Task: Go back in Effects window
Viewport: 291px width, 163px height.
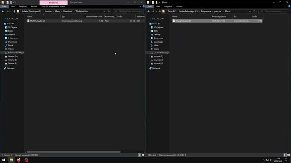Action: click(149, 11)
